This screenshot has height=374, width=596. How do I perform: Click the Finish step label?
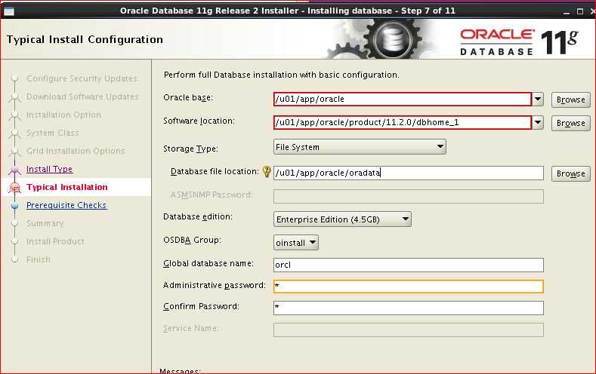coord(39,259)
